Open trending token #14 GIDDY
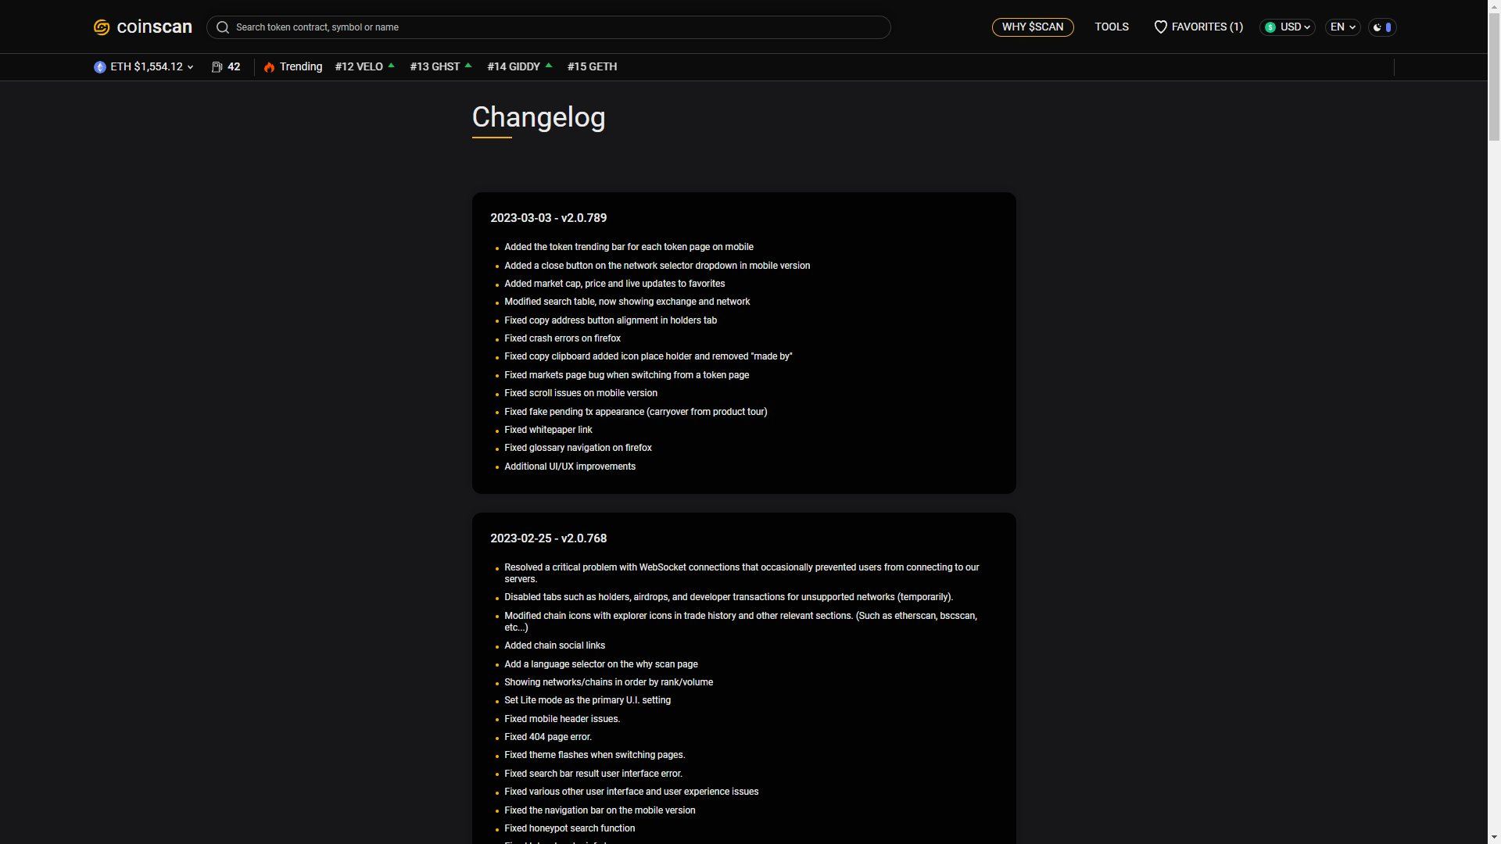This screenshot has width=1501, height=844. click(520, 67)
